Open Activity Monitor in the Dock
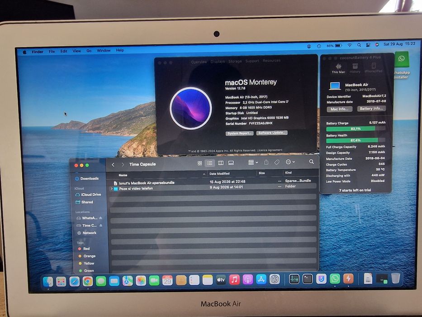This screenshot has height=317, width=422. 294,279
